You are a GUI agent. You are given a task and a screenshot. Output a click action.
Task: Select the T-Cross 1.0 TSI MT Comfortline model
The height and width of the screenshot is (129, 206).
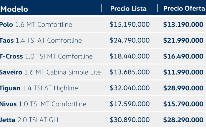tap(46, 56)
